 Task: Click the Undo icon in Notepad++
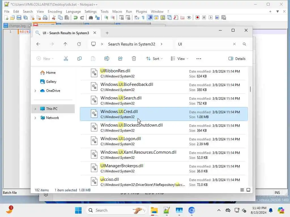pyautogui.click(x=75, y=18)
